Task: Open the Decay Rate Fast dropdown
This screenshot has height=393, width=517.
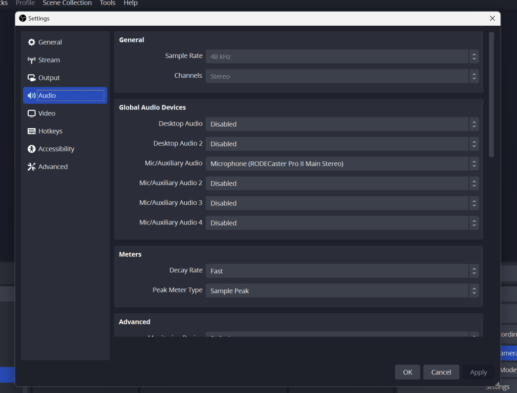Action: pos(342,271)
